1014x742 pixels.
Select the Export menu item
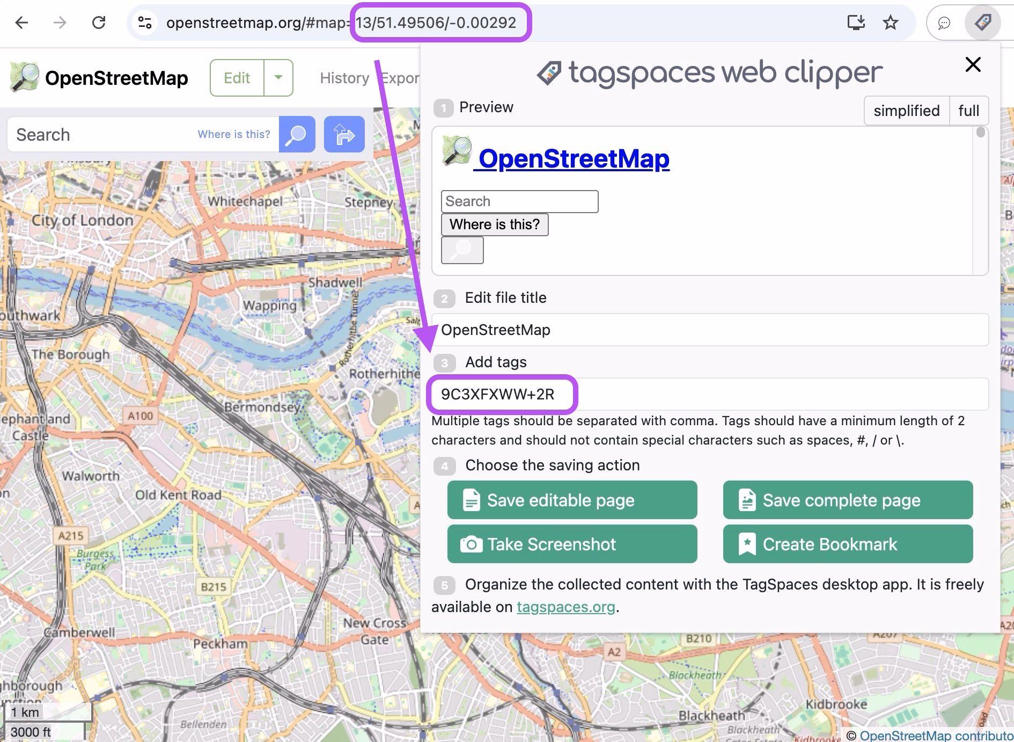(401, 78)
